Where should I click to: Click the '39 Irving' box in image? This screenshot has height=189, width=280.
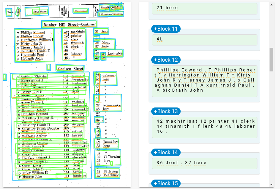coord(107,173)
